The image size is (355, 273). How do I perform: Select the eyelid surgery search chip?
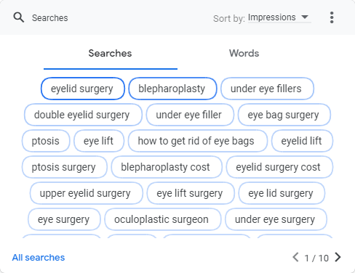pyautogui.click(x=83, y=89)
